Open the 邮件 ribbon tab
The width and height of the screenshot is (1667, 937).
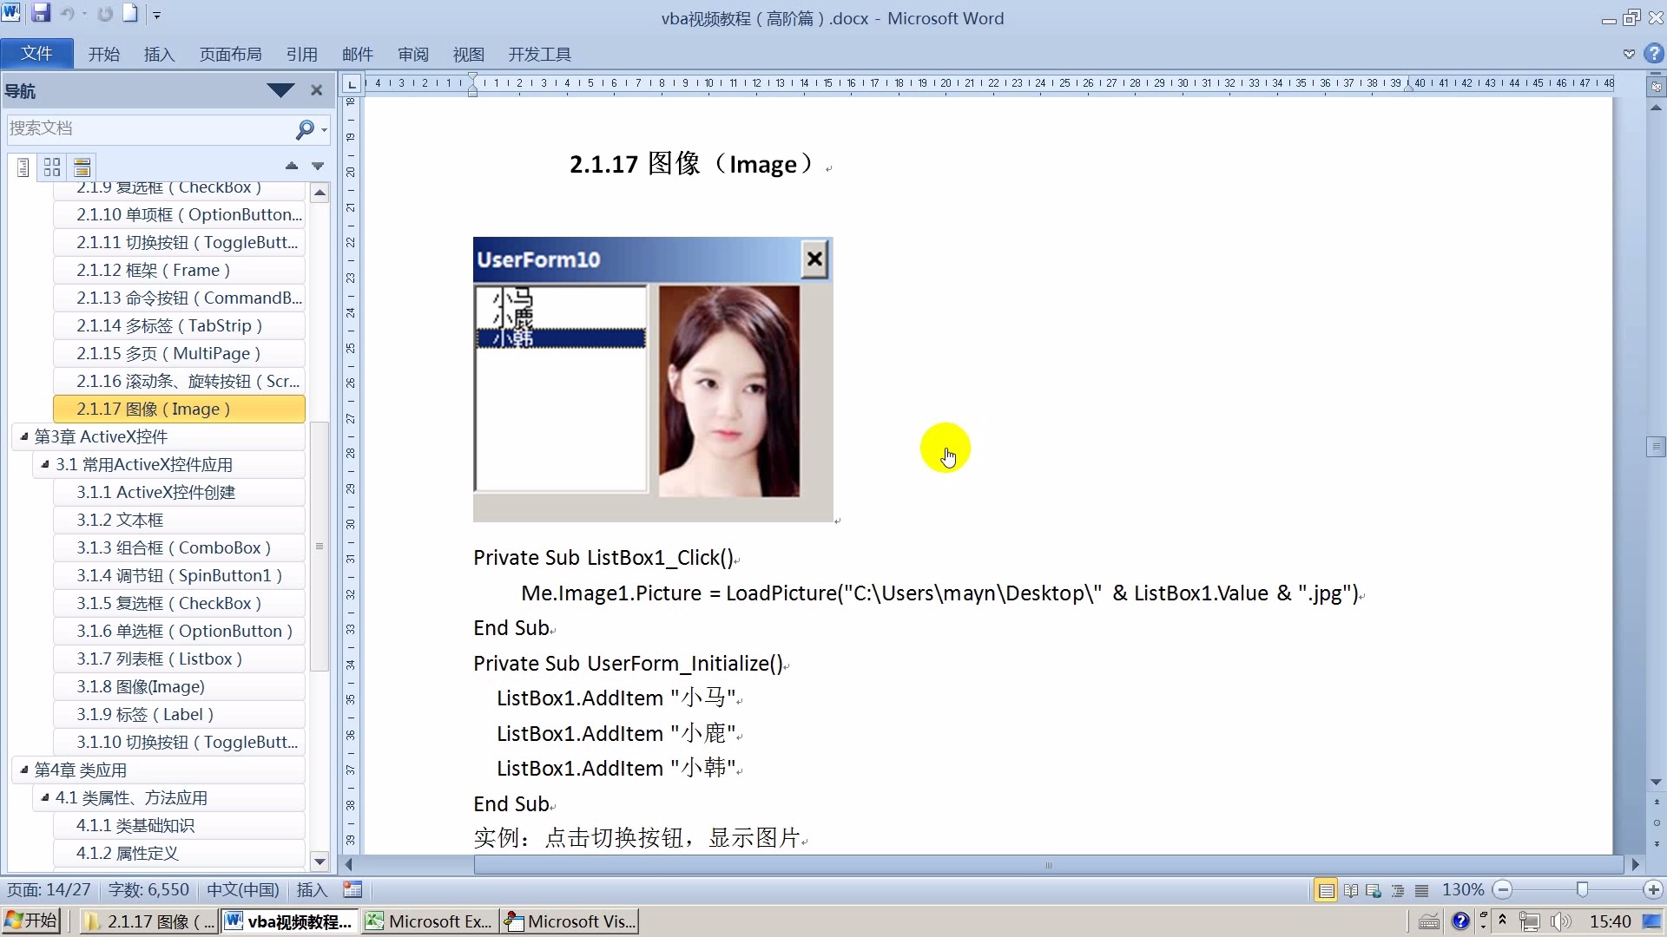point(356,54)
